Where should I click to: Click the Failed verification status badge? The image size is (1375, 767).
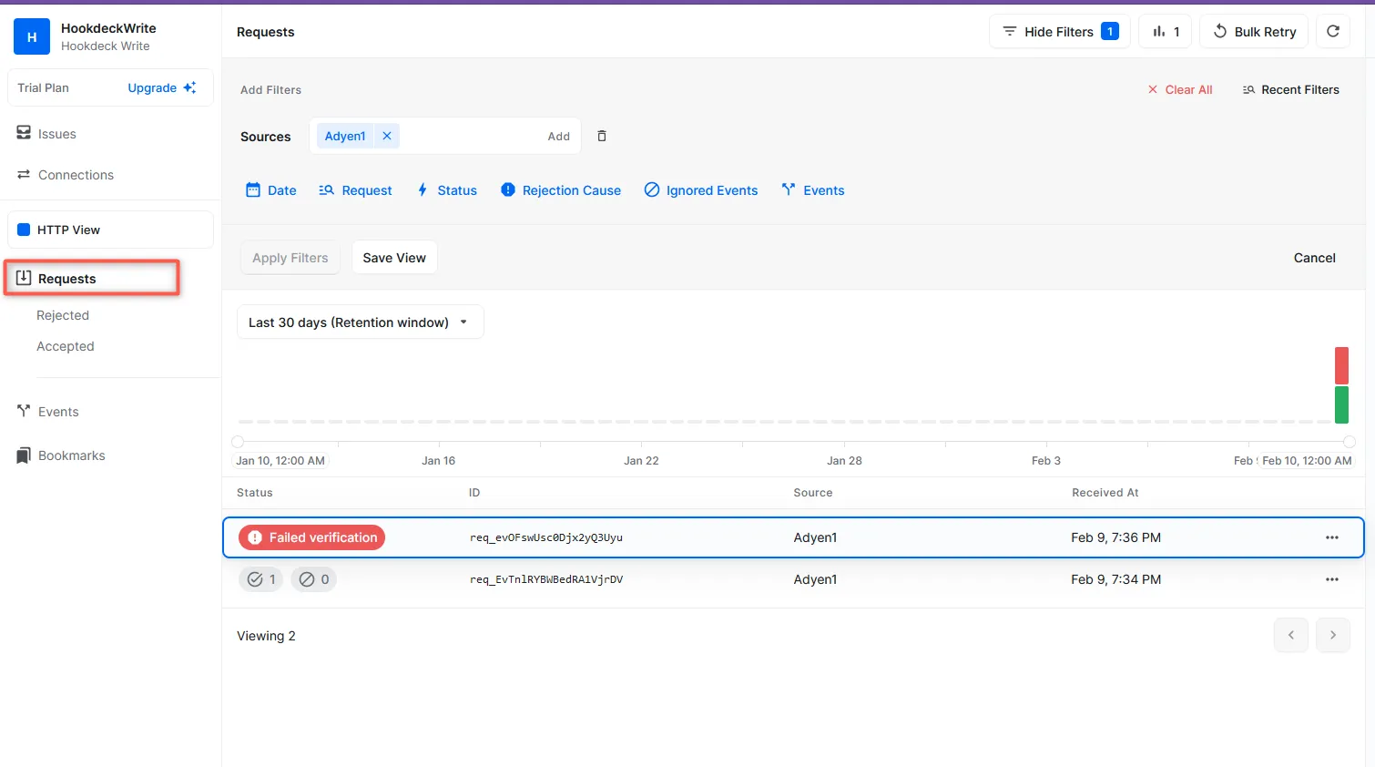pos(312,537)
